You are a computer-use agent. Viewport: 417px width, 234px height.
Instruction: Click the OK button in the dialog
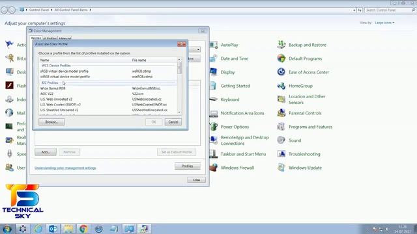(154, 122)
